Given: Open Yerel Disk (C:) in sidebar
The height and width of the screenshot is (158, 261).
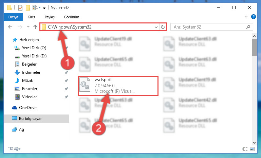Looking at the screenshot, I should point(34,48).
